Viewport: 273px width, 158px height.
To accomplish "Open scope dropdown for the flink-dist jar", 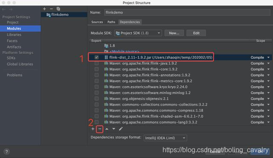I will click(x=268, y=58).
